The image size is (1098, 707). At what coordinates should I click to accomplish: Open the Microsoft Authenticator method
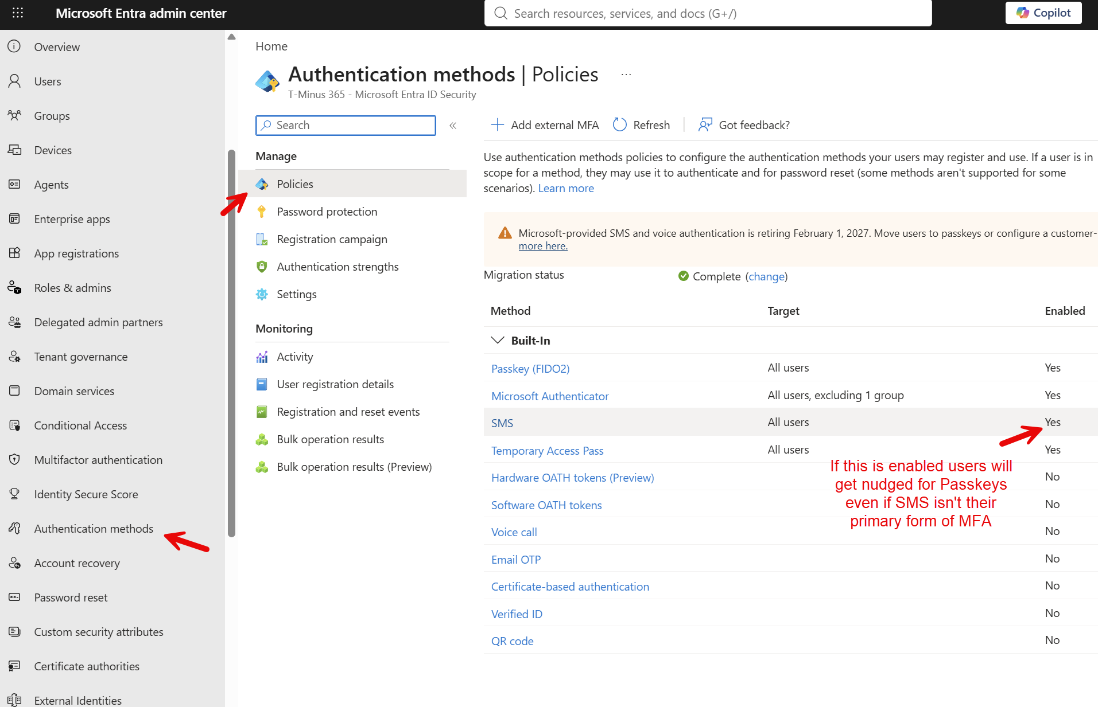[x=550, y=396]
